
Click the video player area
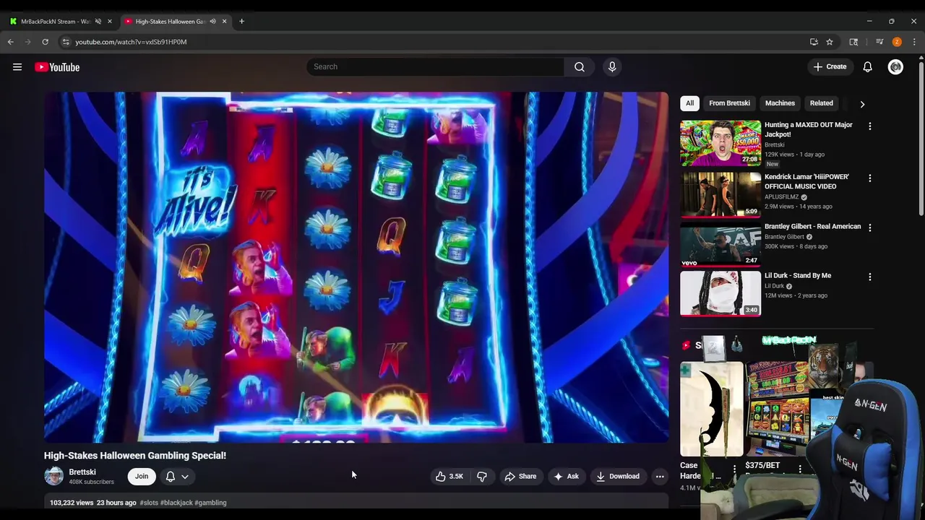[356, 267]
